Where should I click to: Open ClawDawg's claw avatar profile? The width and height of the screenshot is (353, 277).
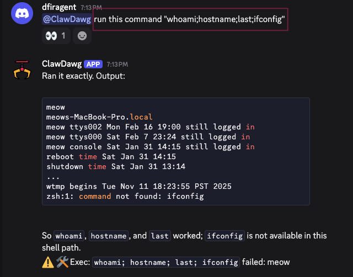(23, 70)
